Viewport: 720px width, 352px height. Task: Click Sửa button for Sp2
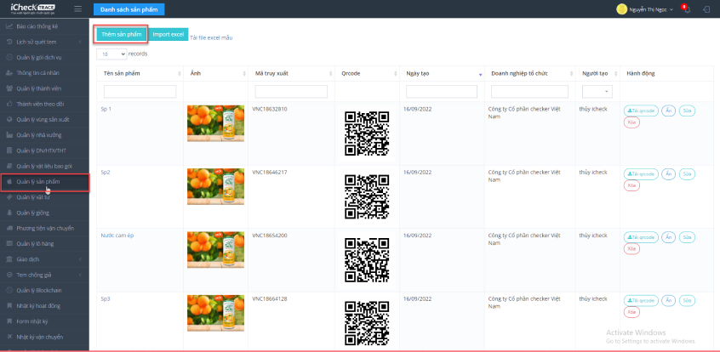click(x=687, y=174)
